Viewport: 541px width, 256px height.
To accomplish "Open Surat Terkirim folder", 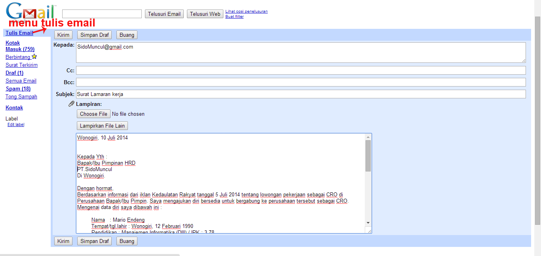I will (x=21, y=65).
